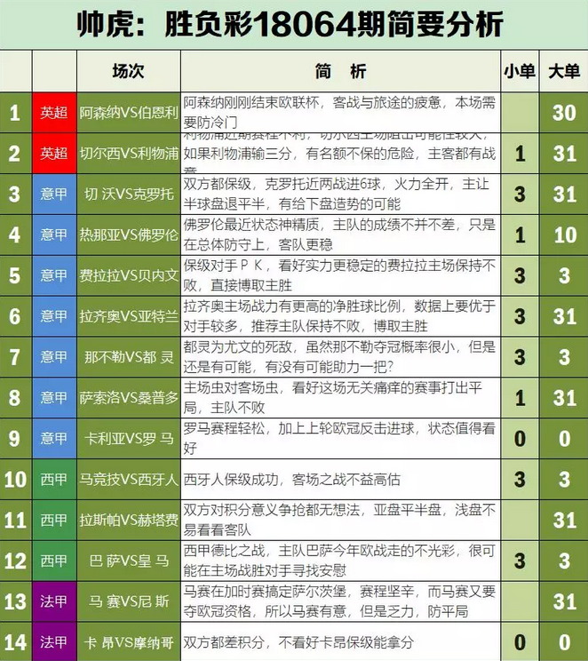Select analysis text 双方对积分意义争抢都无想法
Viewport: 588px width, 661px height.
[x=272, y=510]
